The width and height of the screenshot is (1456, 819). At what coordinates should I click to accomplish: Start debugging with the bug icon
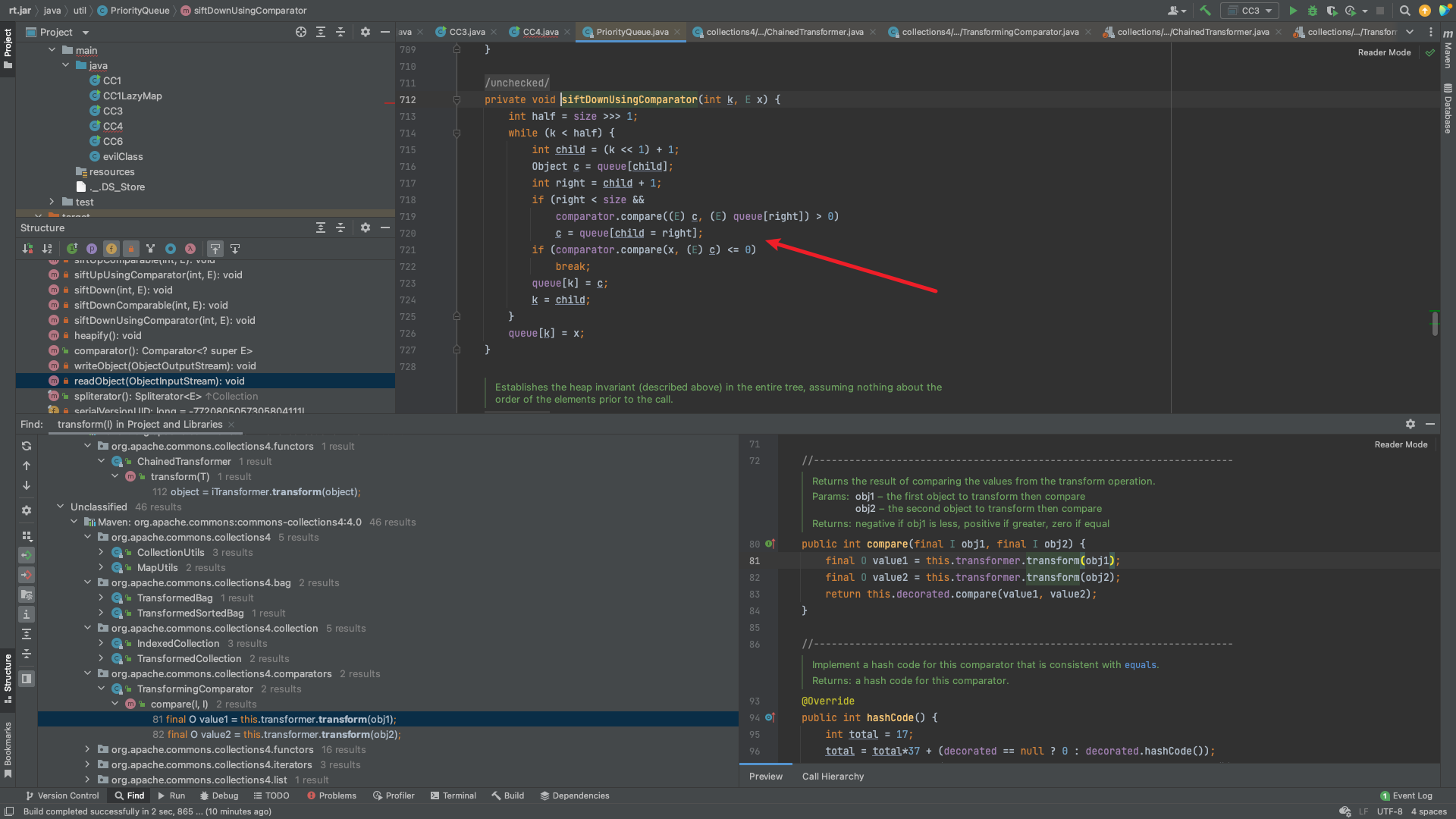(x=1313, y=11)
